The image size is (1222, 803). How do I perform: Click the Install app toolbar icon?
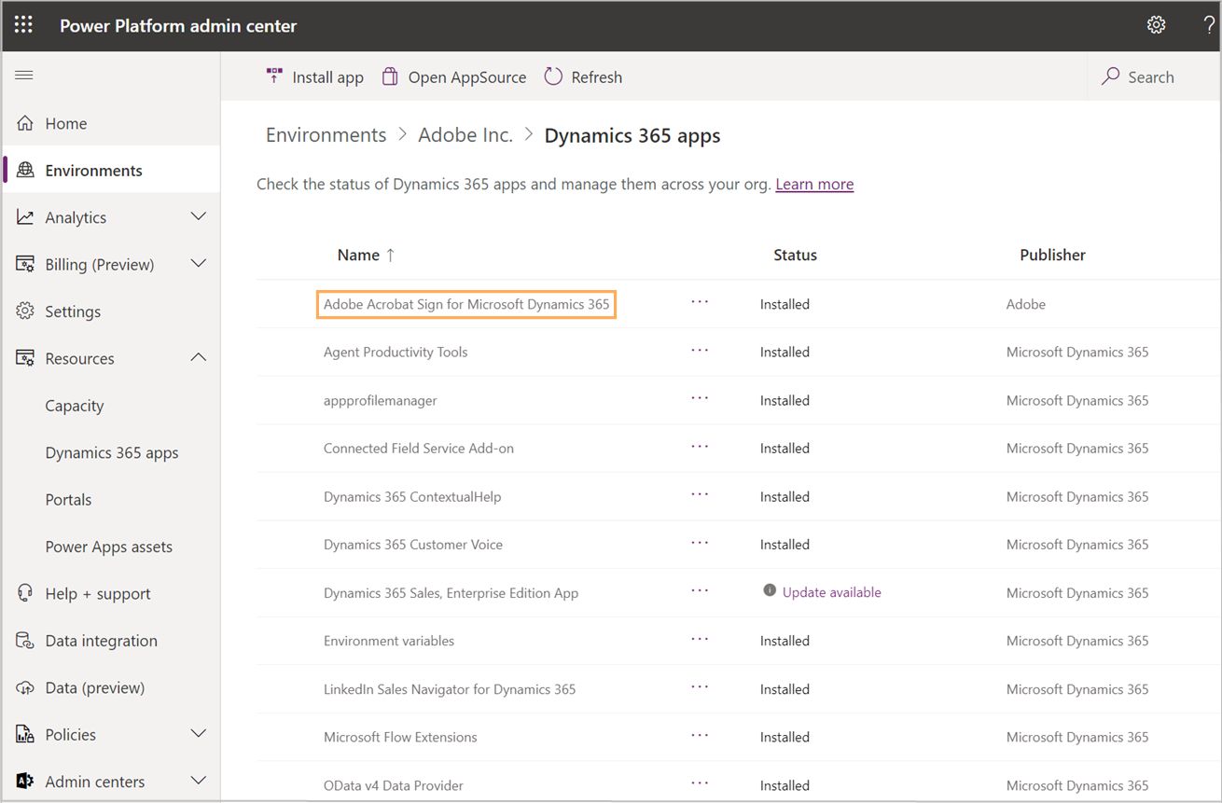coord(274,76)
